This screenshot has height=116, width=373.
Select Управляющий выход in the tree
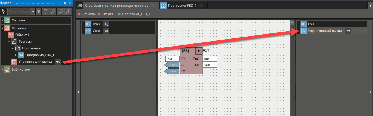[35, 62]
